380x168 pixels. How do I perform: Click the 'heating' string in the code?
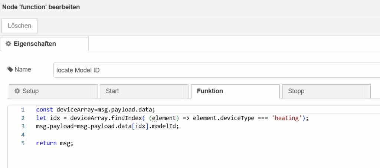click(x=287, y=118)
